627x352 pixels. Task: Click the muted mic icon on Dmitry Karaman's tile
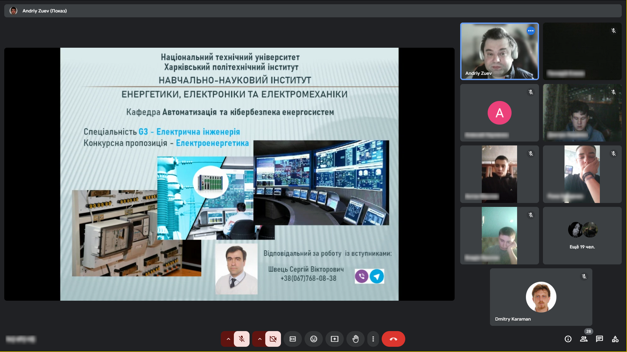coord(584,277)
